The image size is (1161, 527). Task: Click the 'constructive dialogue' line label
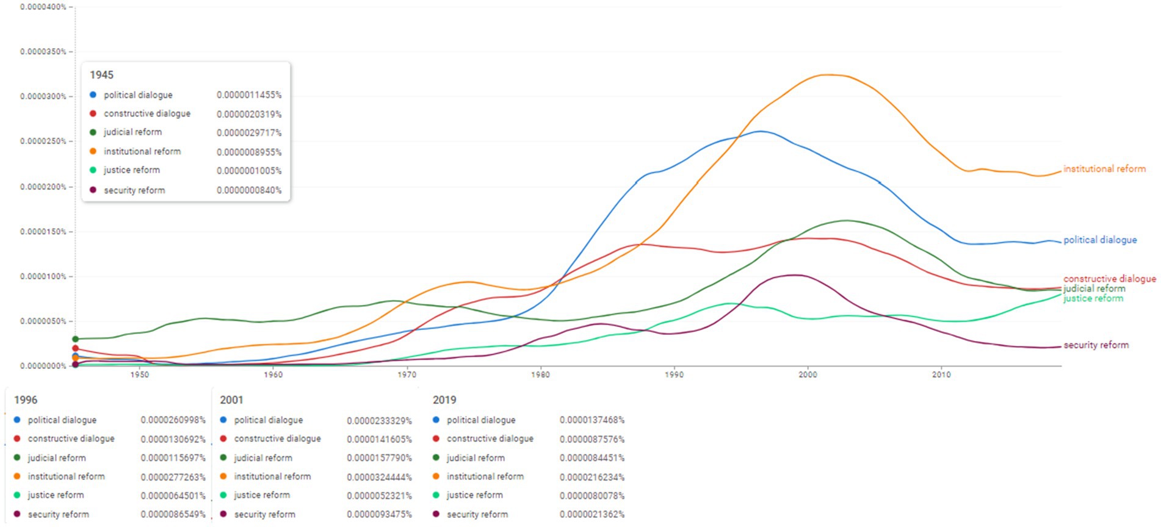1110,279
